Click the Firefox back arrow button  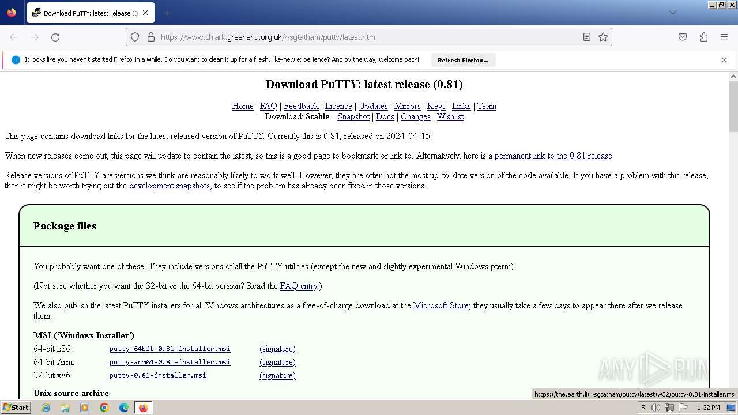14,37
